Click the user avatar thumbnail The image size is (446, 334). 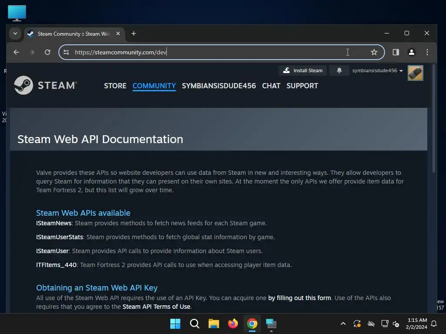[x=415, y=73]
